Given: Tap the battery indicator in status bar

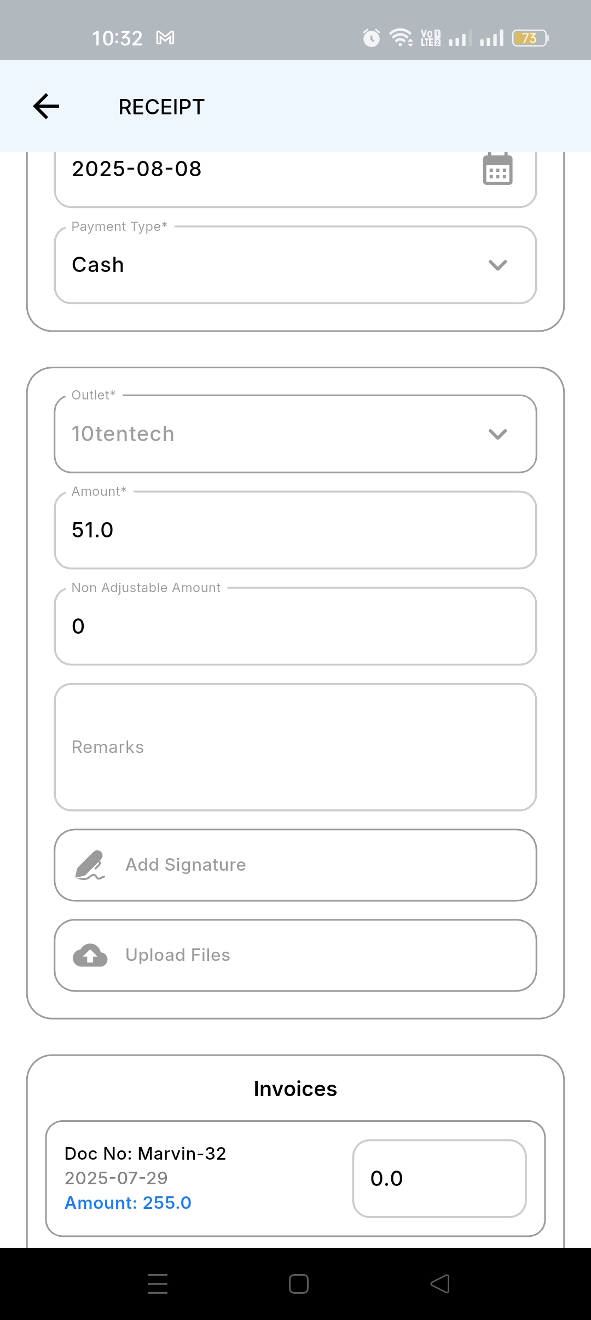Looking at the screenshot, I should click(x=530, y=38).
